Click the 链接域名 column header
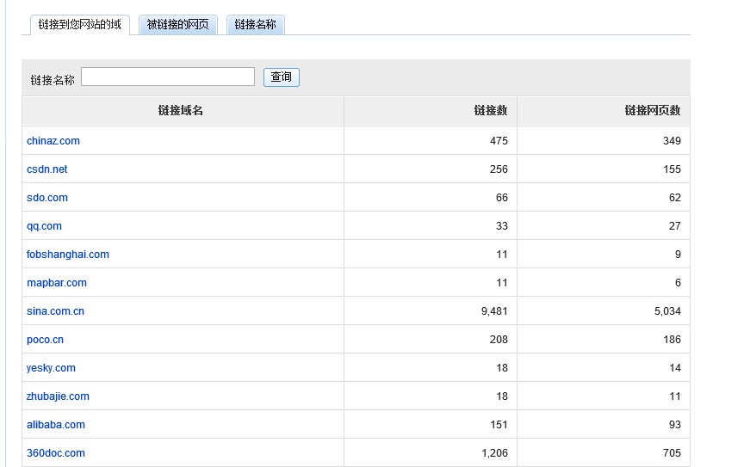 [x=181, y=111]
